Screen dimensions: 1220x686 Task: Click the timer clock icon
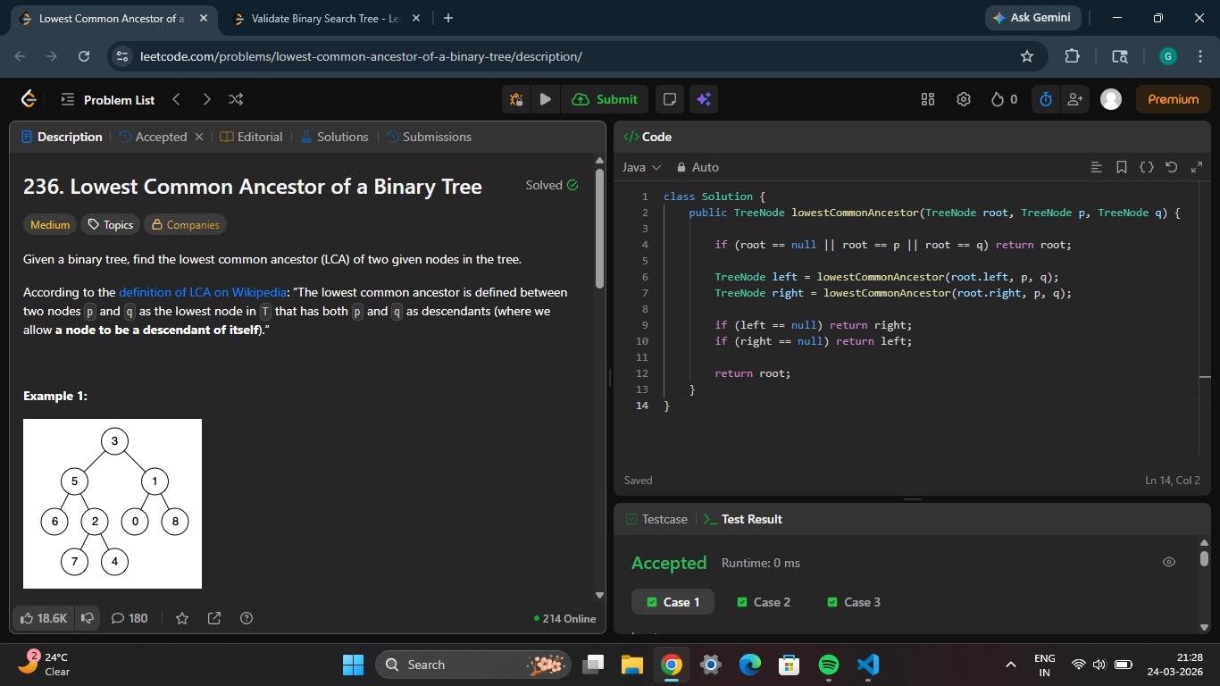(x=1045, y=99)
